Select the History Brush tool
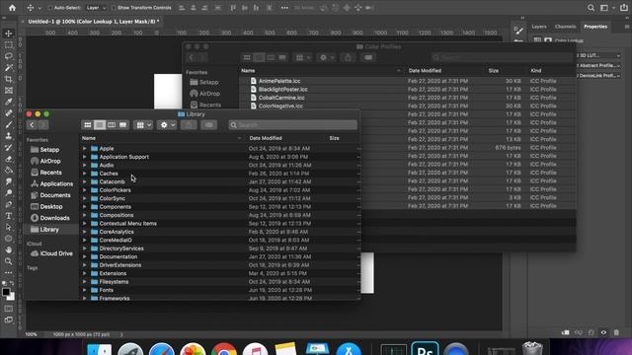The width and height of the screenshot is (632, 355). (9, 147)
